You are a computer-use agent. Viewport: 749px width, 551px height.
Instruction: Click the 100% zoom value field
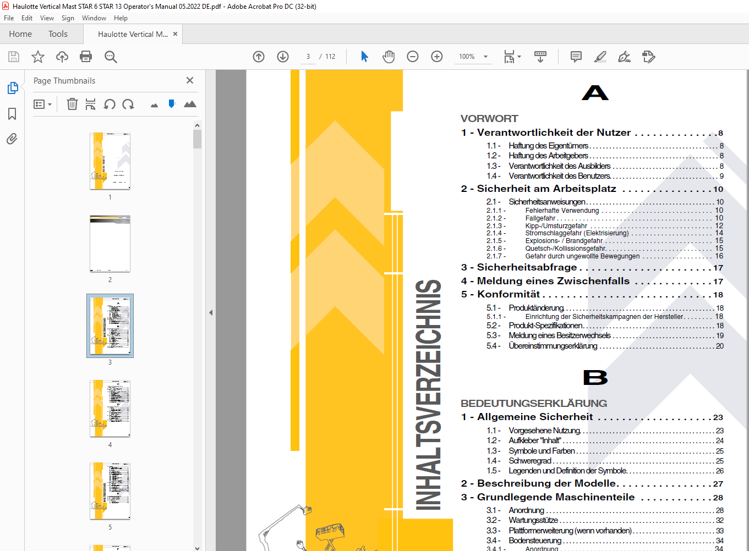pos(467,57)
